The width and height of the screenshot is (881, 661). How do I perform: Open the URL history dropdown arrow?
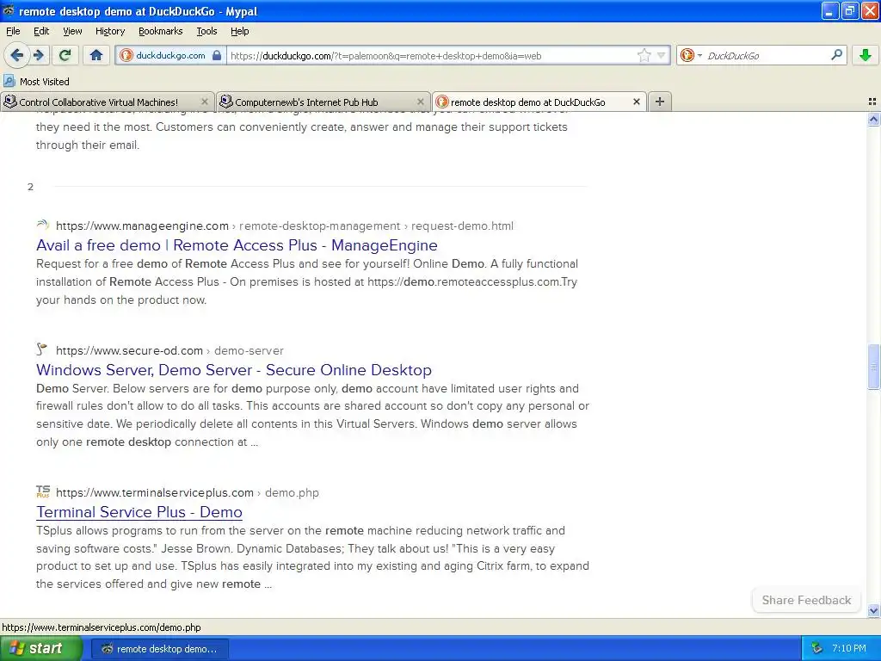[x=661, y=55]
